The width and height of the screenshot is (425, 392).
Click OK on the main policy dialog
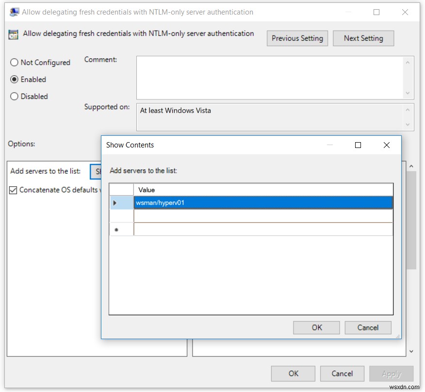[x=293, y=374]
